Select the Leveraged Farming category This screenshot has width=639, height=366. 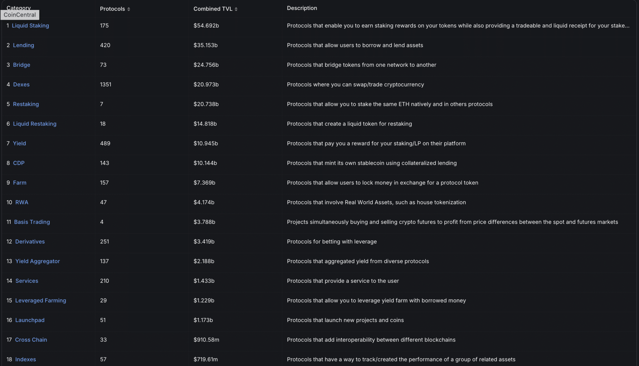[41, 300]
